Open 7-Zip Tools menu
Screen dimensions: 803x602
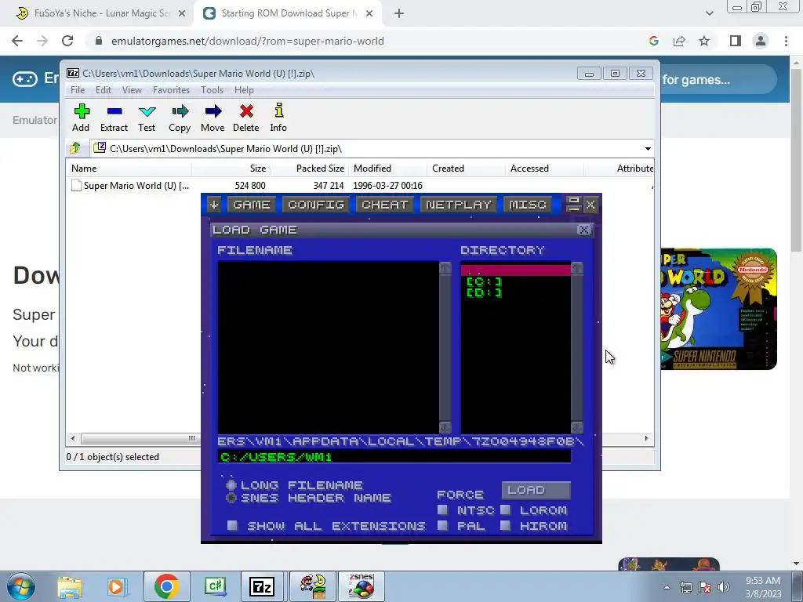tap(212, 90)
